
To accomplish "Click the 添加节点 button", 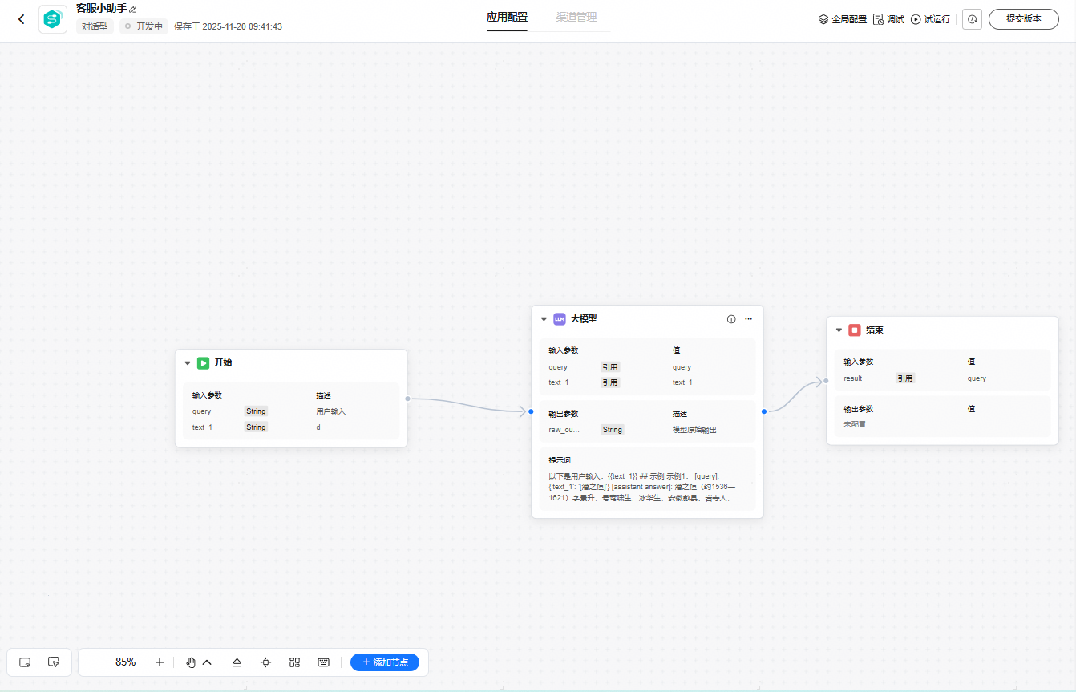I will click(385, 662).
